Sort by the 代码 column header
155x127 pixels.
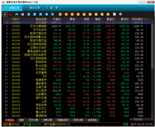(16, 19)
